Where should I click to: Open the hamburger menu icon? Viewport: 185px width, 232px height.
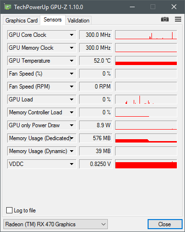[x=178, y=19]
